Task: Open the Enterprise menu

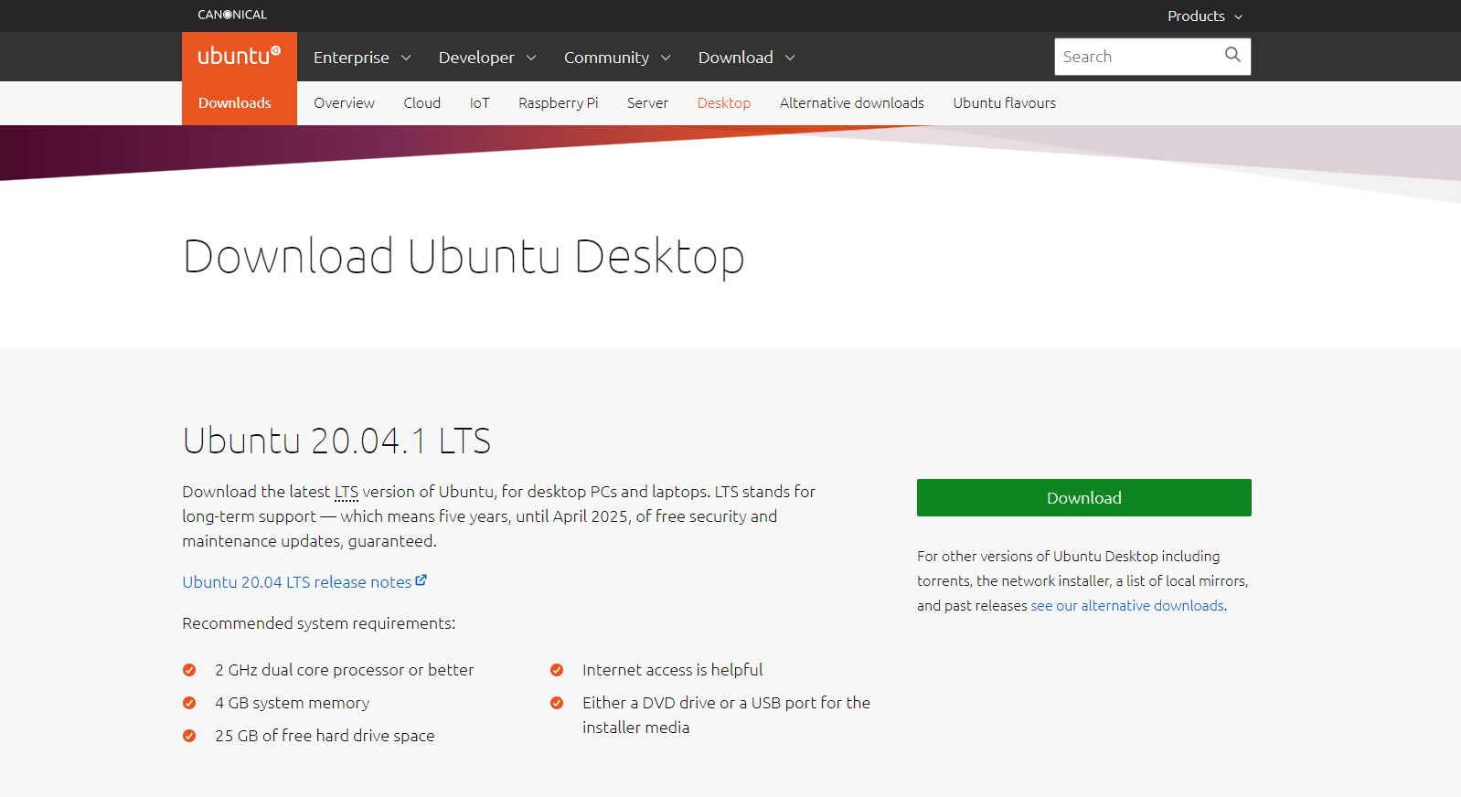Action: pos(362,57)
